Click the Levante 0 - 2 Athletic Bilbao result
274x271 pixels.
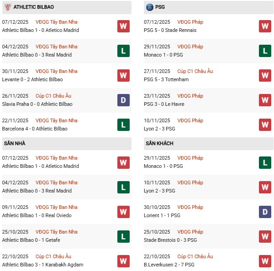[x=32, y=79]
